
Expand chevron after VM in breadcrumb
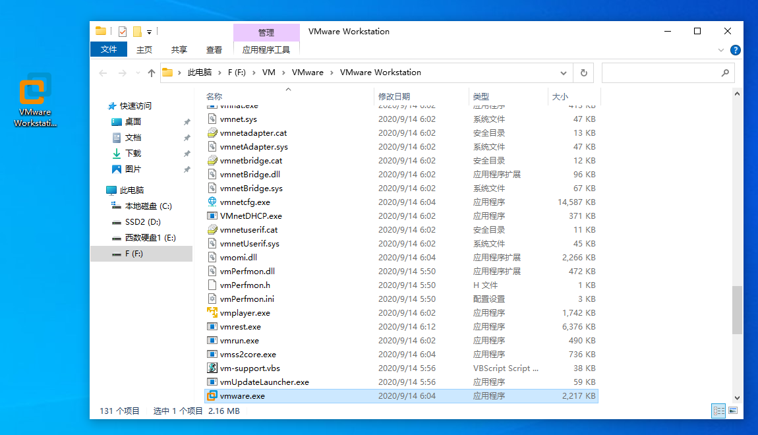(283, 72)
